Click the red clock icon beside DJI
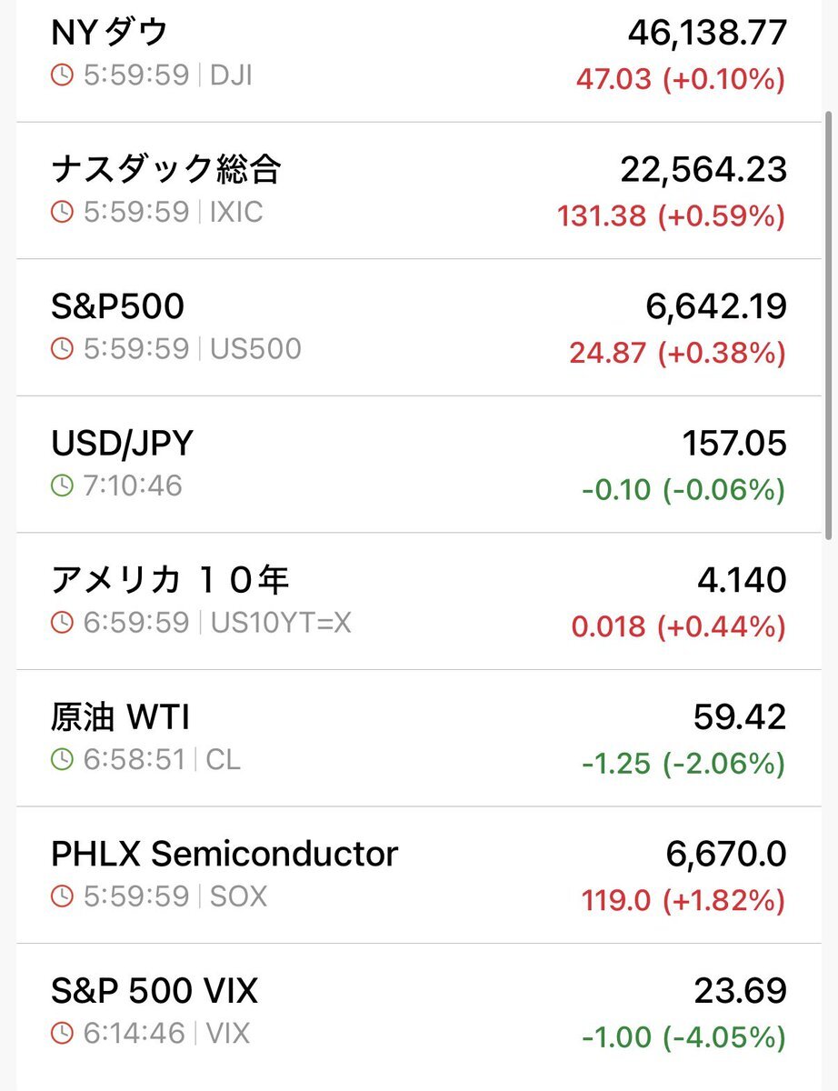This screenshot has width=838, height=1091. (62, 75)
